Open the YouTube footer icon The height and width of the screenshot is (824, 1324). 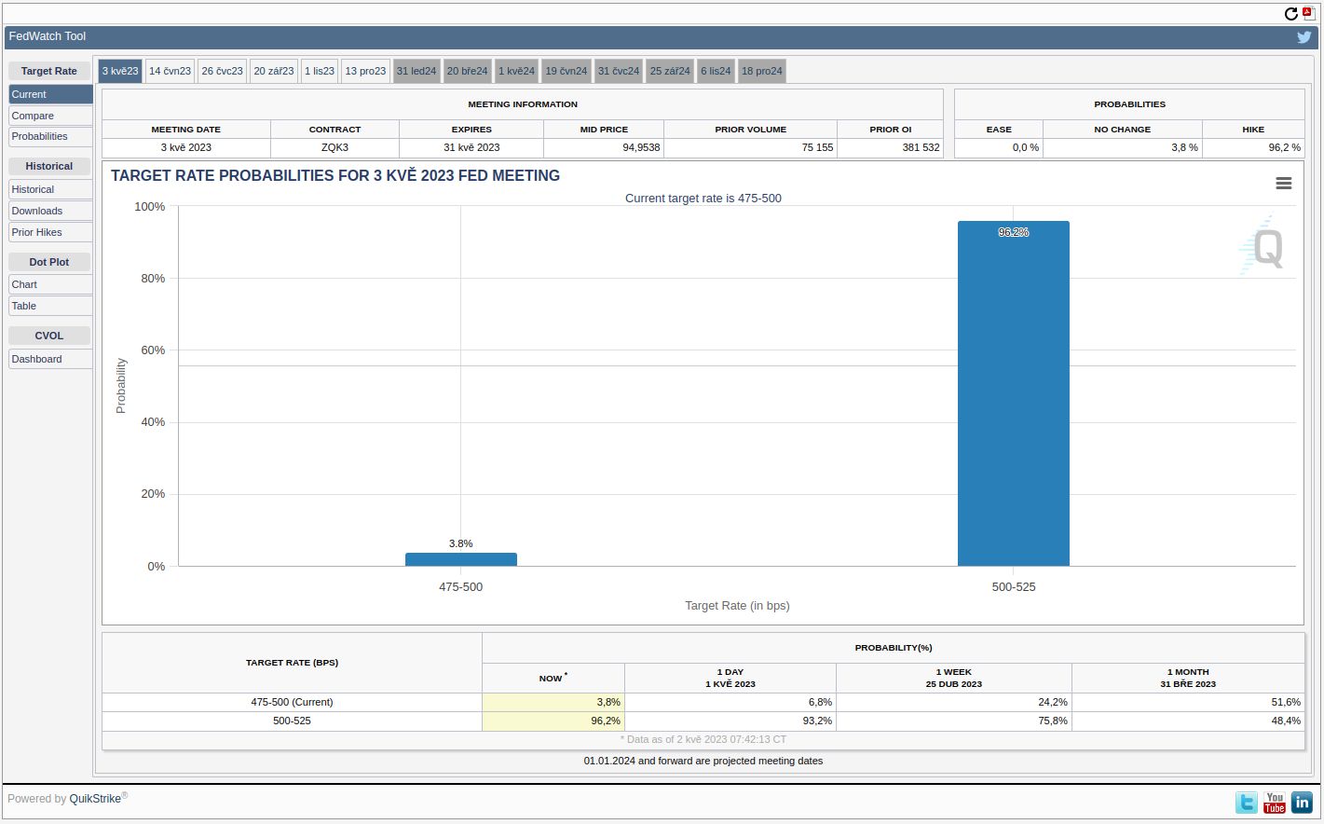(x=1275, y=802)
